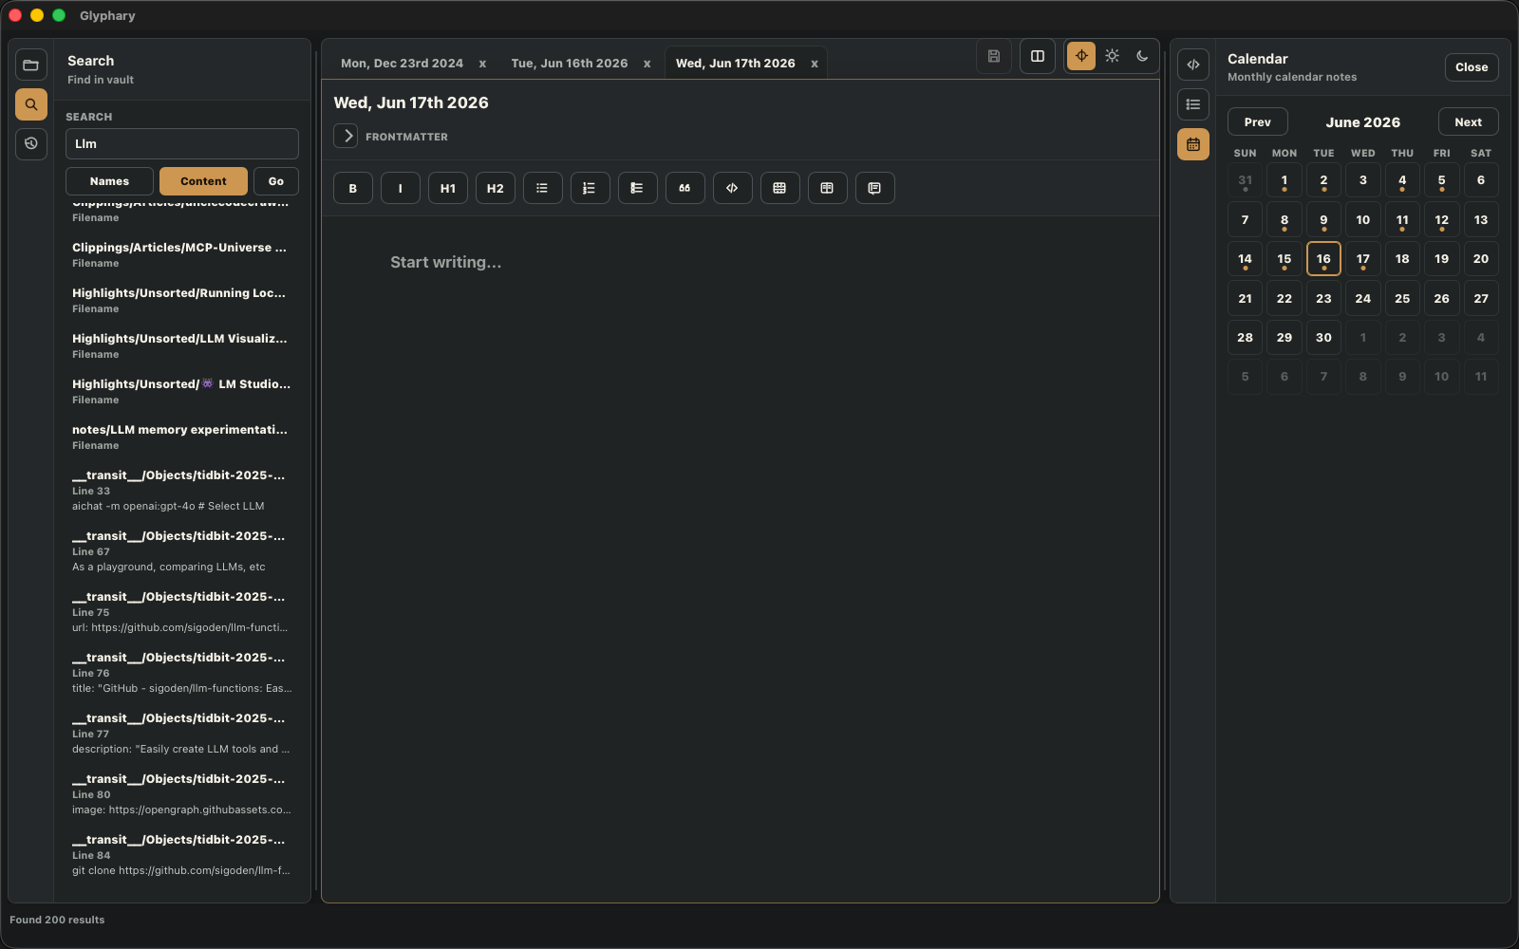
Task: Close the Mon, Dec 23rd 2024 tab
Action: tap(482, 64)
